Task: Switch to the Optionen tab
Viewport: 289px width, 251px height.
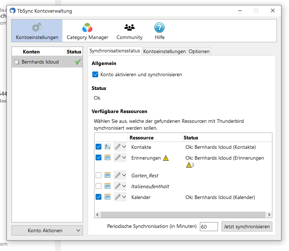Action: [199, 51]
